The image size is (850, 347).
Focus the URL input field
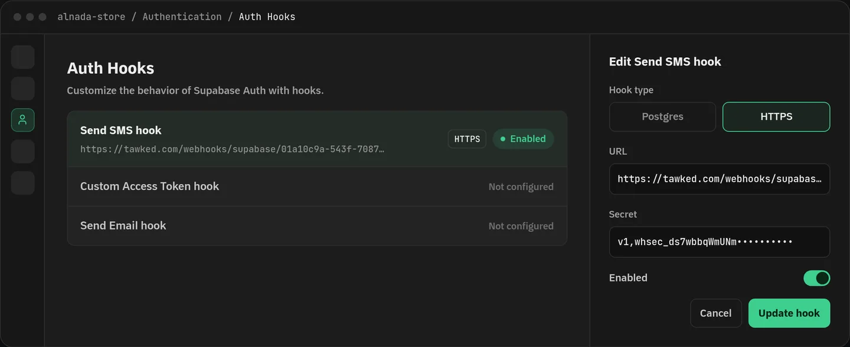720,179
